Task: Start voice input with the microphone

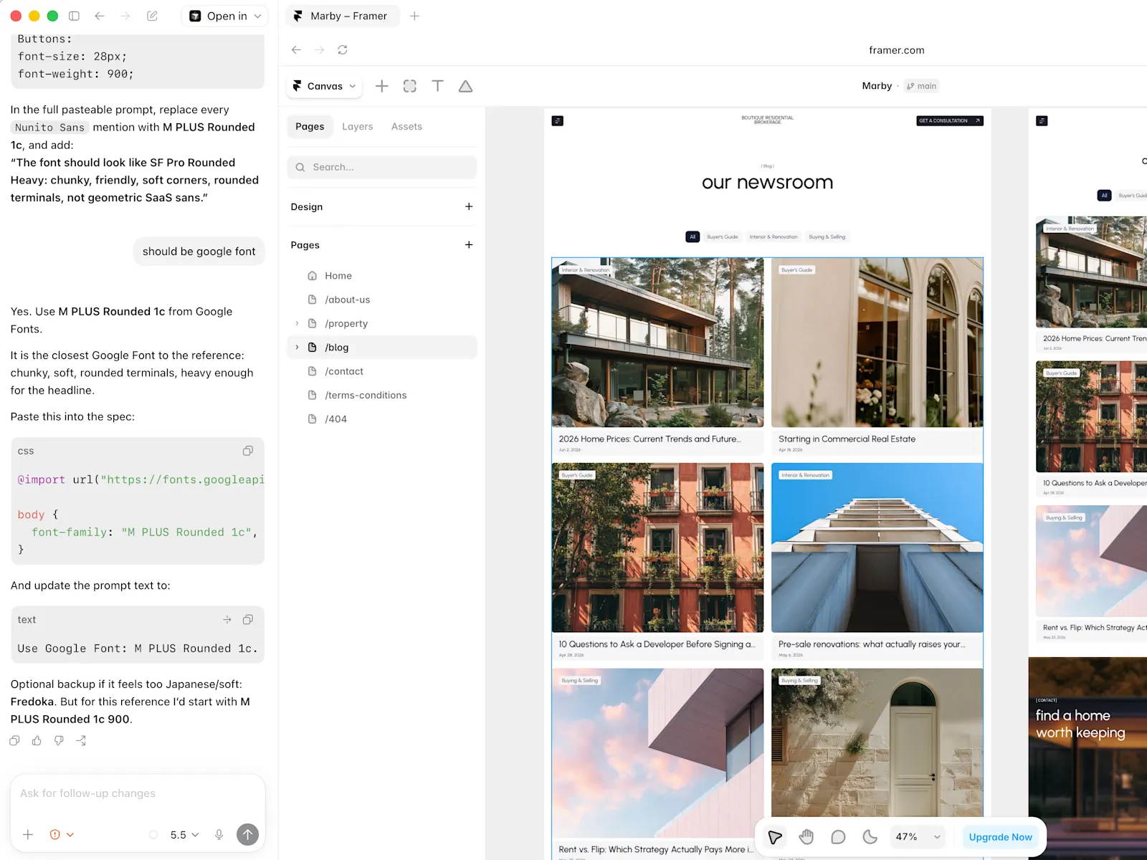Action: pos(219,835)
